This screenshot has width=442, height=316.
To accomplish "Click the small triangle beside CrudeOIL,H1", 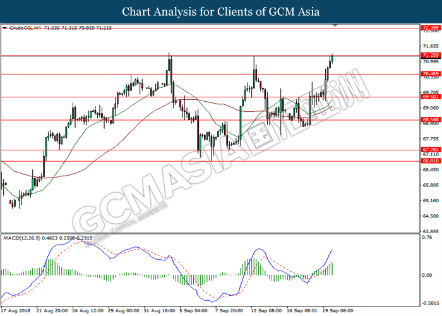I will coord(4,28).
